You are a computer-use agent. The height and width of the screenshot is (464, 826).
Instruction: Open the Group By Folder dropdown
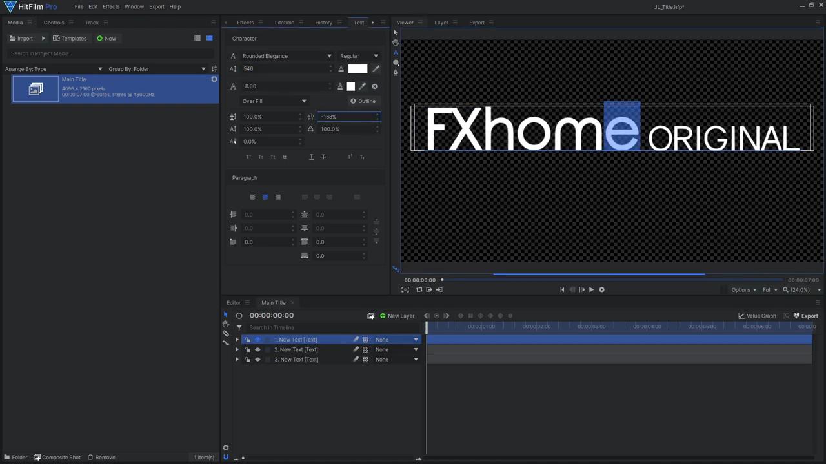tap(157, 69)
